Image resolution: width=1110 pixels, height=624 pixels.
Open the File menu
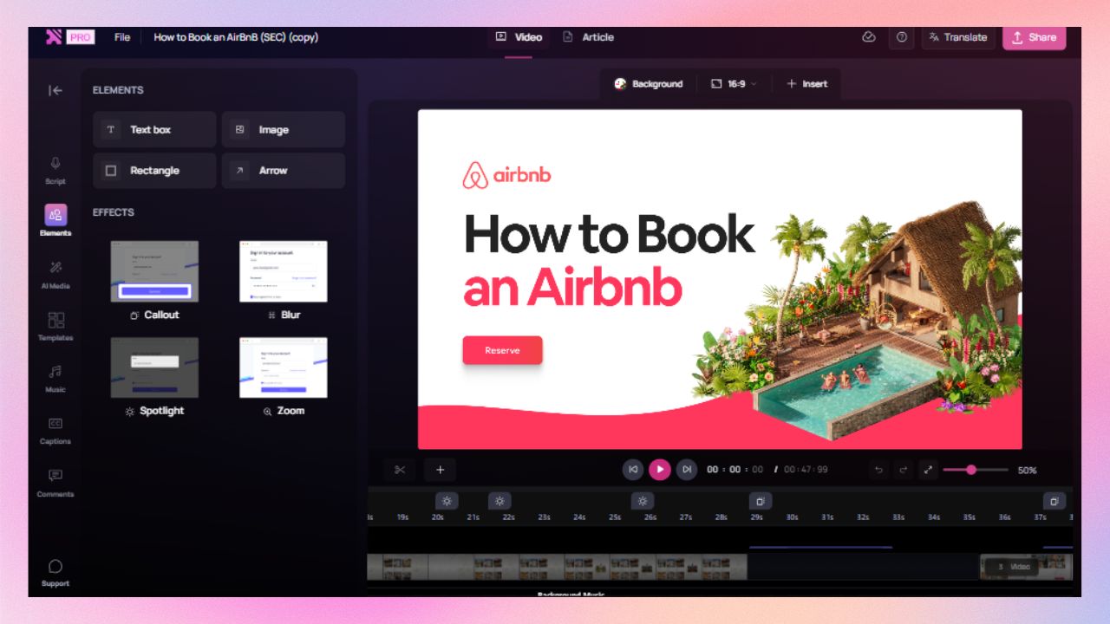tap(122, 37)
